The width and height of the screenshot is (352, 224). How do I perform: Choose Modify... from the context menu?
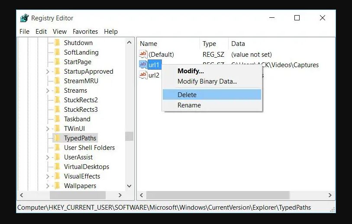tap(212, 71)
